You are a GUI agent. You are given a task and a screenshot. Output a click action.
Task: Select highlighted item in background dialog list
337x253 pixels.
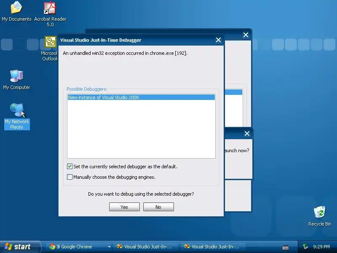(233, 92)
